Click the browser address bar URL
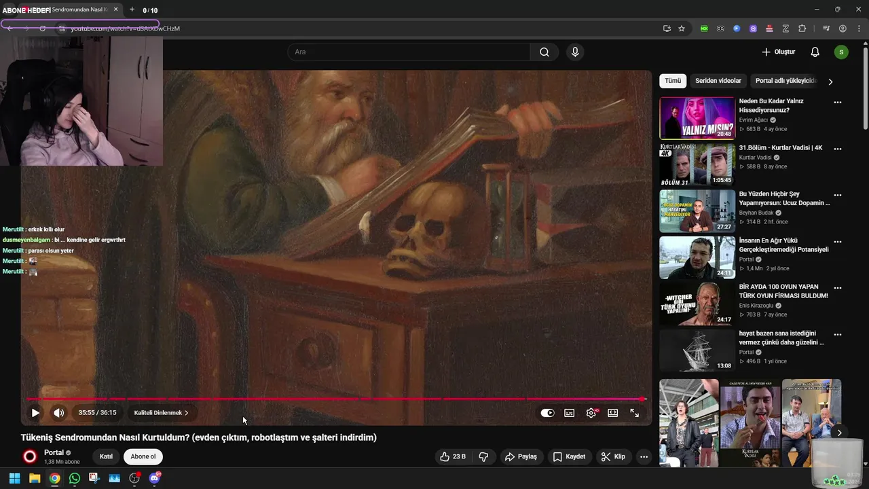Viewport: 869px width, 489px height. (126, 29)
